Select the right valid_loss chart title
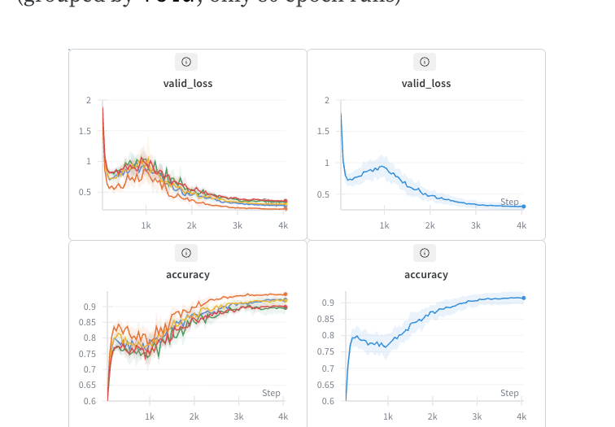Image resolution: width=615 pixels, height=427 pixels. [x=426, y=83]
